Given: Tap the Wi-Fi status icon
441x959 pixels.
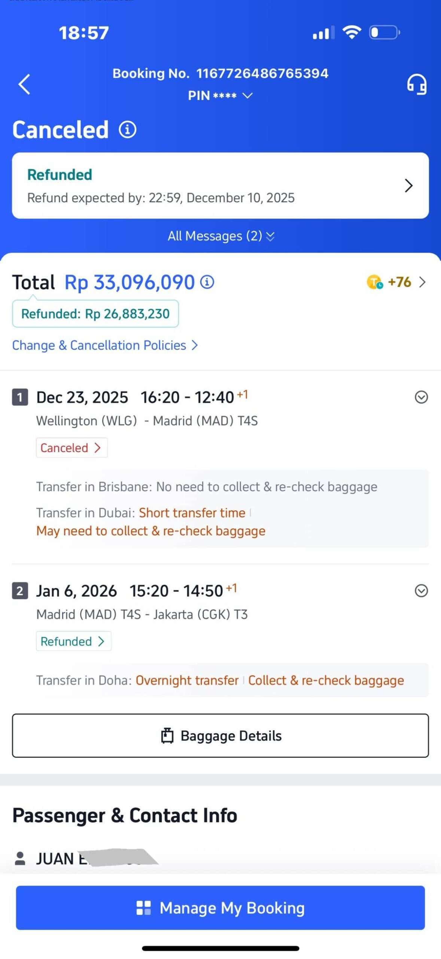Looking at the screenshot, I should tap(352, 33).
